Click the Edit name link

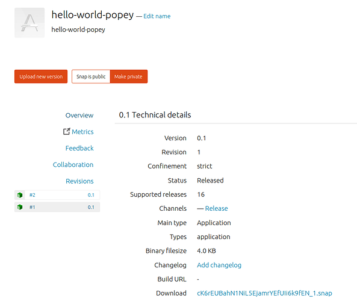(x=157, y=16)
